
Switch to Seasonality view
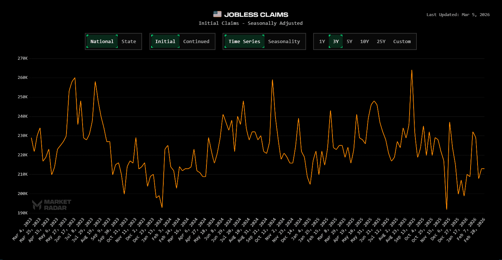coord(284,41)
